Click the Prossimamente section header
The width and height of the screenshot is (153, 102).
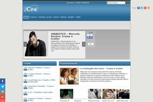point(95,63)
